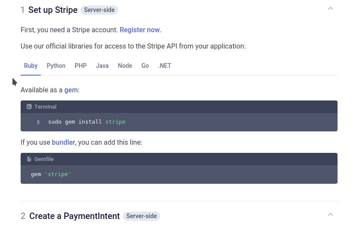
Task: Click the Set up Stripe heading
Action: (53, 10)
